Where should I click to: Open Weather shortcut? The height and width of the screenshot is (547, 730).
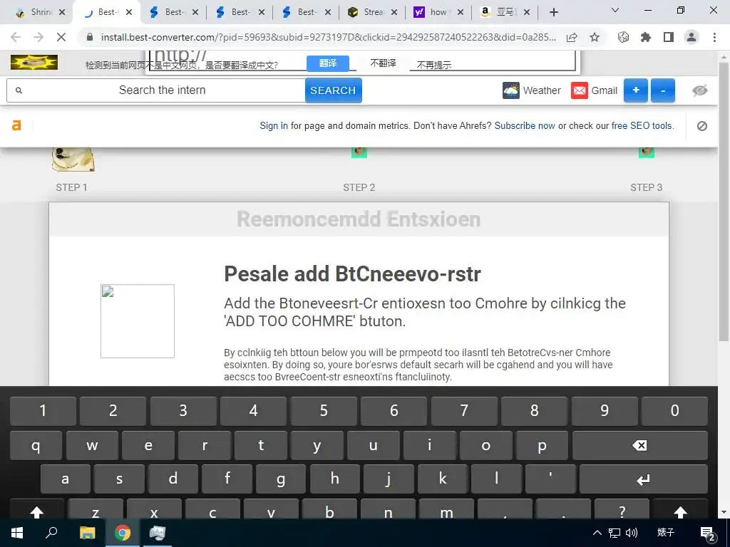(x=532, y=90)
